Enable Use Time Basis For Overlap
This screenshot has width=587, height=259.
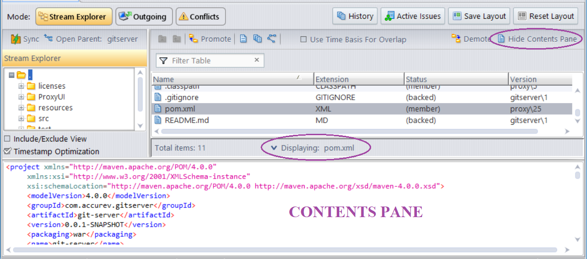[x=304, y=39]
